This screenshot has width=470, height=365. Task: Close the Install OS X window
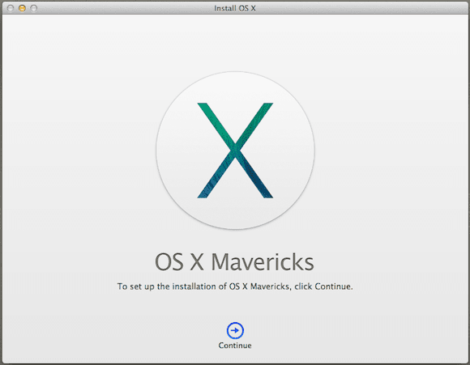pos(11,8)
